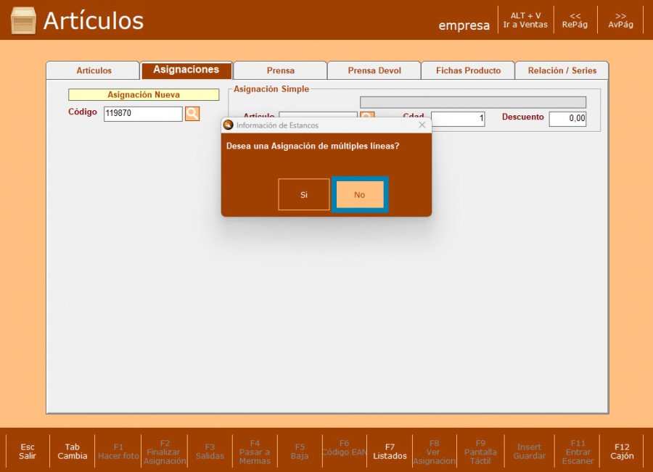This screenshot has height=472, width=653.
Task: Go to Fichas Producto tab
Action: point(468,70)
